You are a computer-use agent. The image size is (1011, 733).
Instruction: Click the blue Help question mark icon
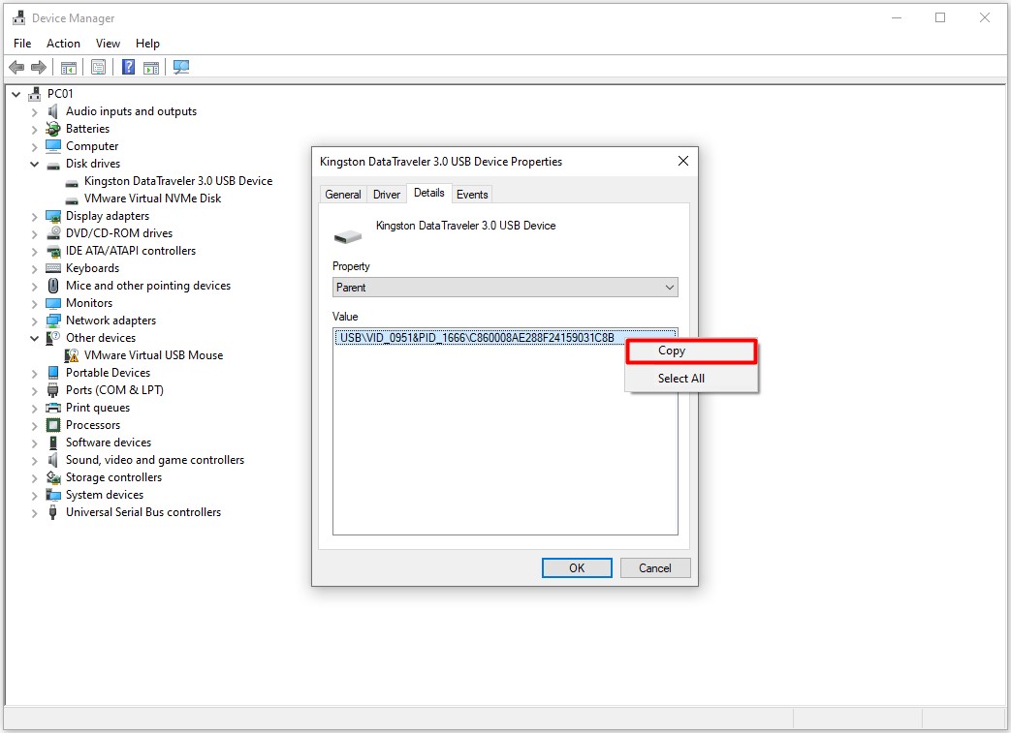128,67
